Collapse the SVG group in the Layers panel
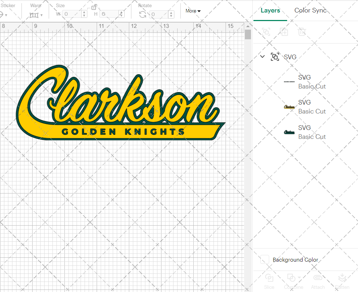Screen dimensions: 358x292 [262, 56]
